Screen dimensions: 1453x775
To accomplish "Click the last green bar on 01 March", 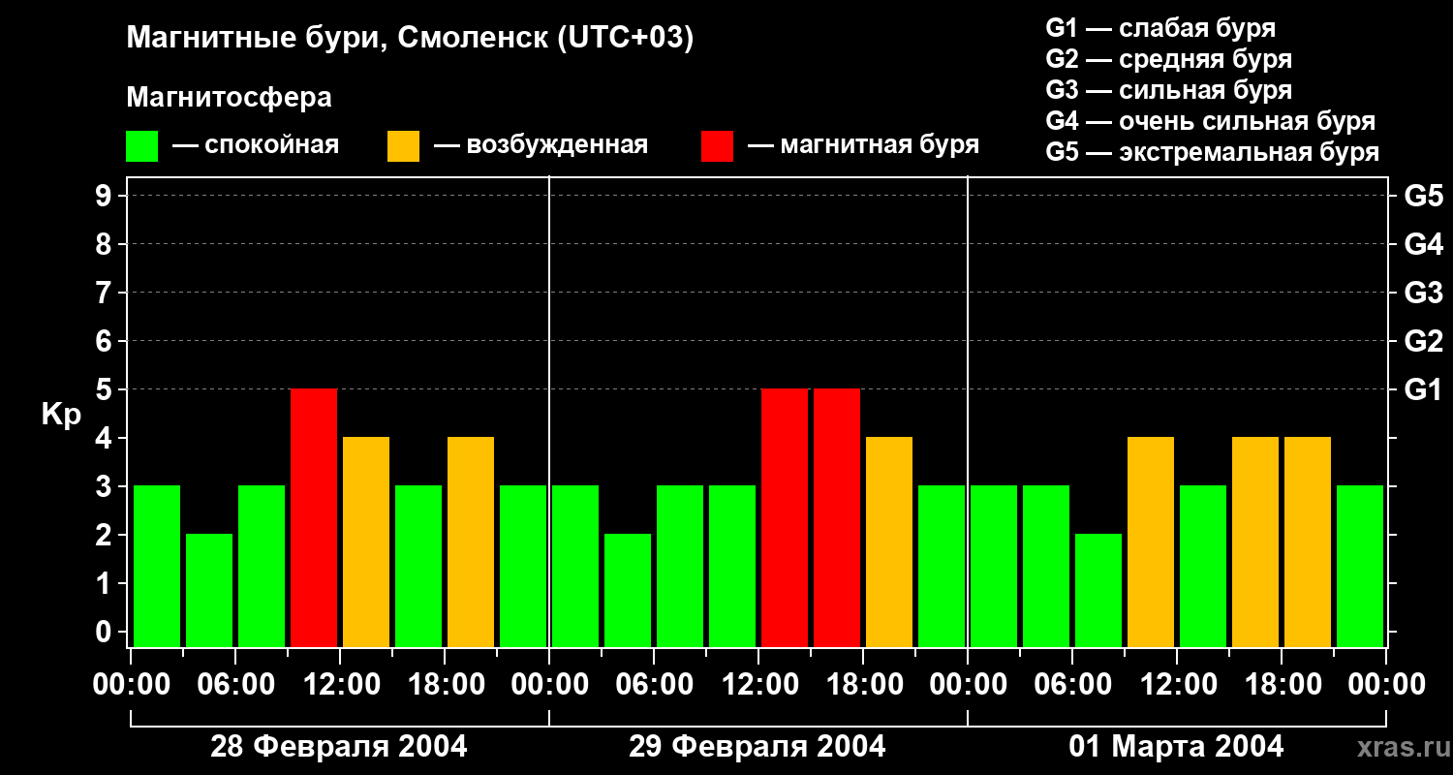I will pyautogui.click(x=1360, y=567).
